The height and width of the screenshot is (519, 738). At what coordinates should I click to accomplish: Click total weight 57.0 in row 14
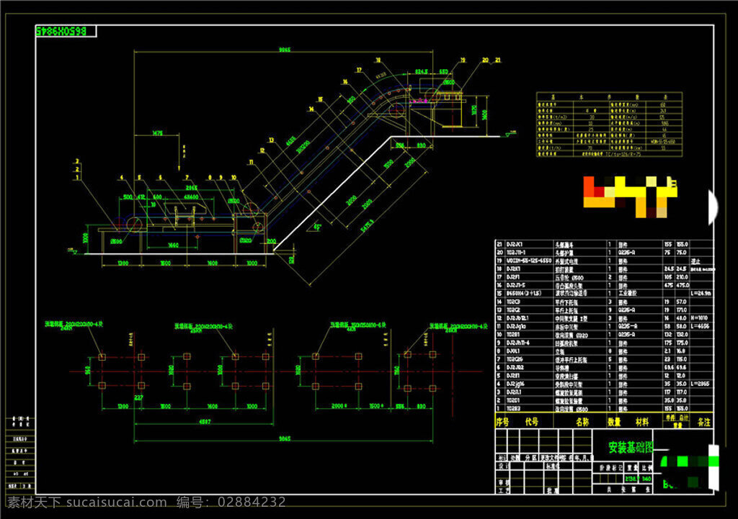click(x=682, y=302)
